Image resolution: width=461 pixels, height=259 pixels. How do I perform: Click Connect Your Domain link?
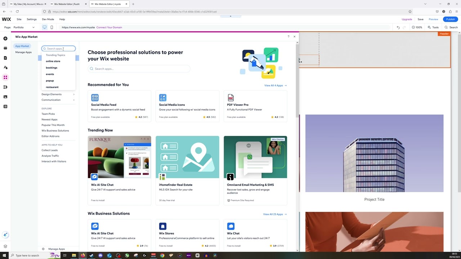[109, 27]
